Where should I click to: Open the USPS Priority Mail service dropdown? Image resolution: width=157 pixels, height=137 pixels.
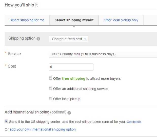[x=103, y=54]
